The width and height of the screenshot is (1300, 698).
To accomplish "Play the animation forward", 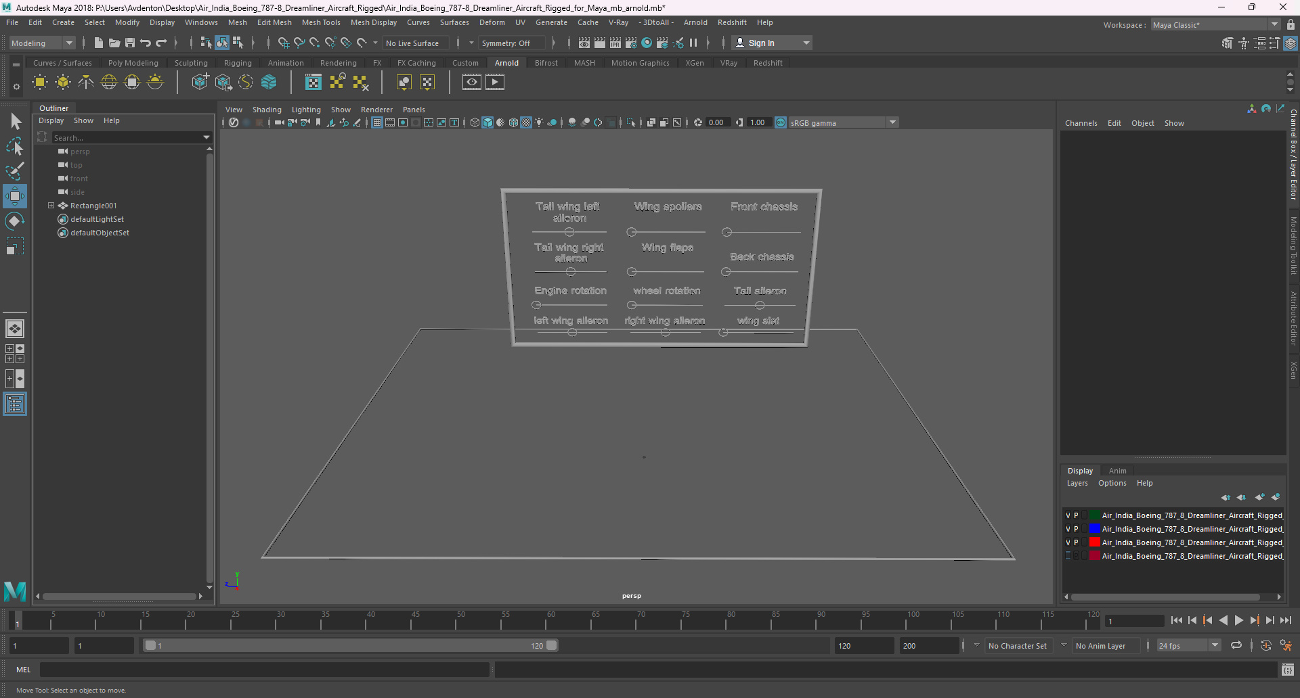I will click(x=1238, y=620).
